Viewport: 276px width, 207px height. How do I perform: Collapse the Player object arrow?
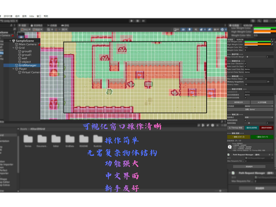(x=13, y=69)
